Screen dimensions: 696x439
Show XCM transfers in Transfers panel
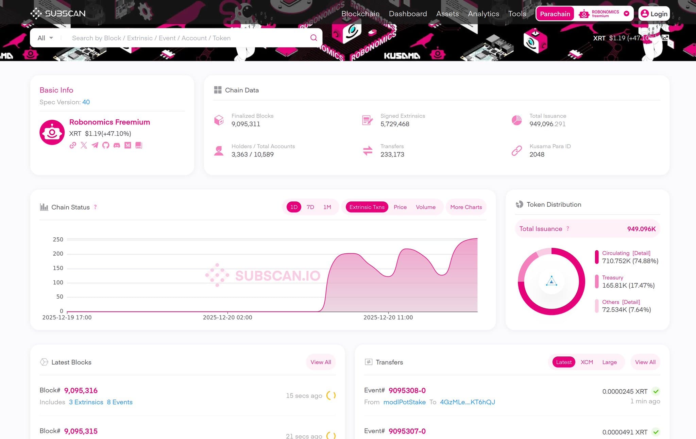[587, 362]
